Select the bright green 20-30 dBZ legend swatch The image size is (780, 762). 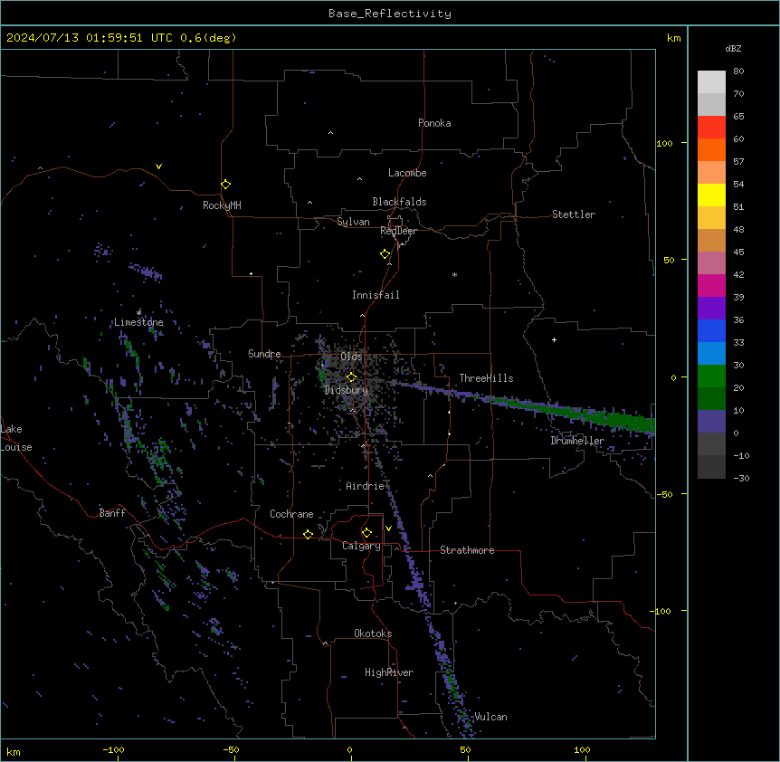pos(711,376)
